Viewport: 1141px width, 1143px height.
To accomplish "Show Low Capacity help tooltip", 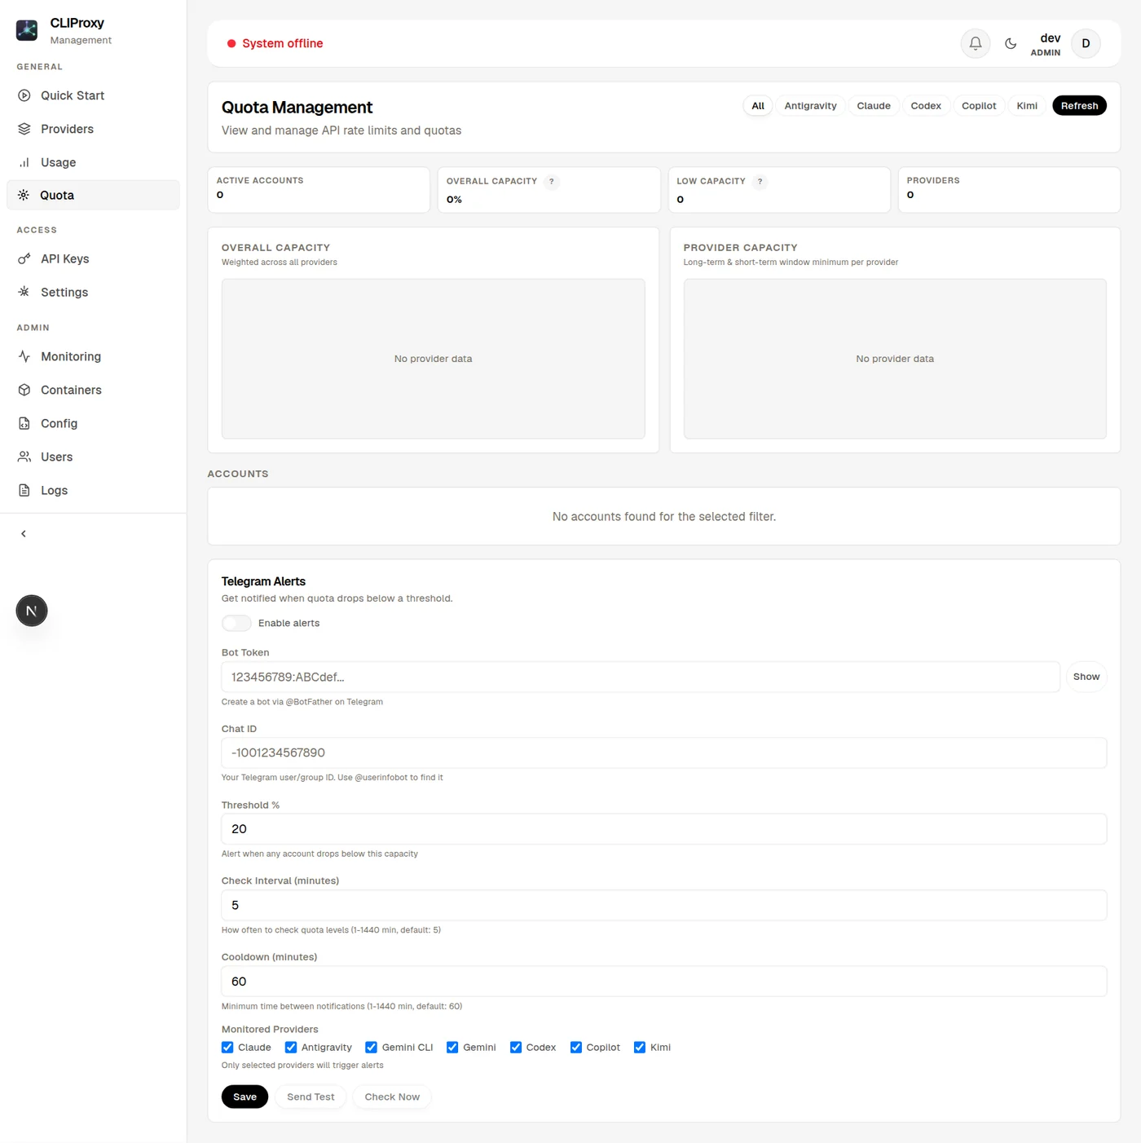I will coord(760,181).
